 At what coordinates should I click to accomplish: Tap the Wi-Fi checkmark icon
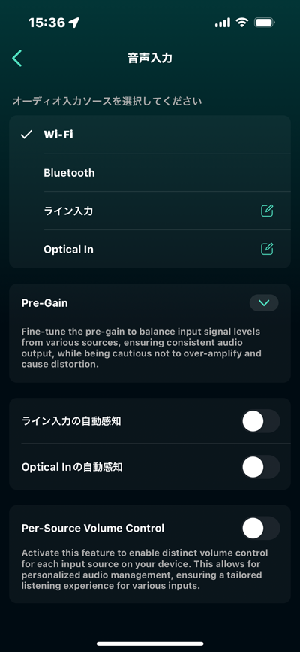pos(26,135)
